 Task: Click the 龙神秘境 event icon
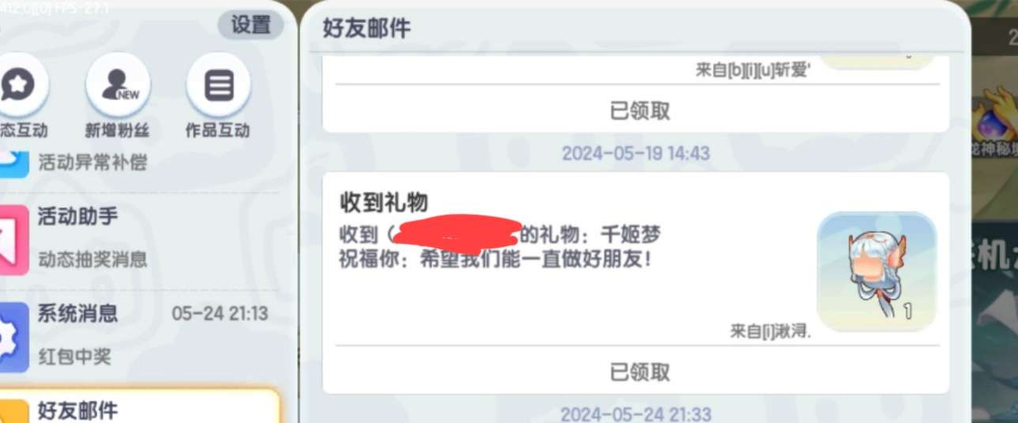coord(996,118)
